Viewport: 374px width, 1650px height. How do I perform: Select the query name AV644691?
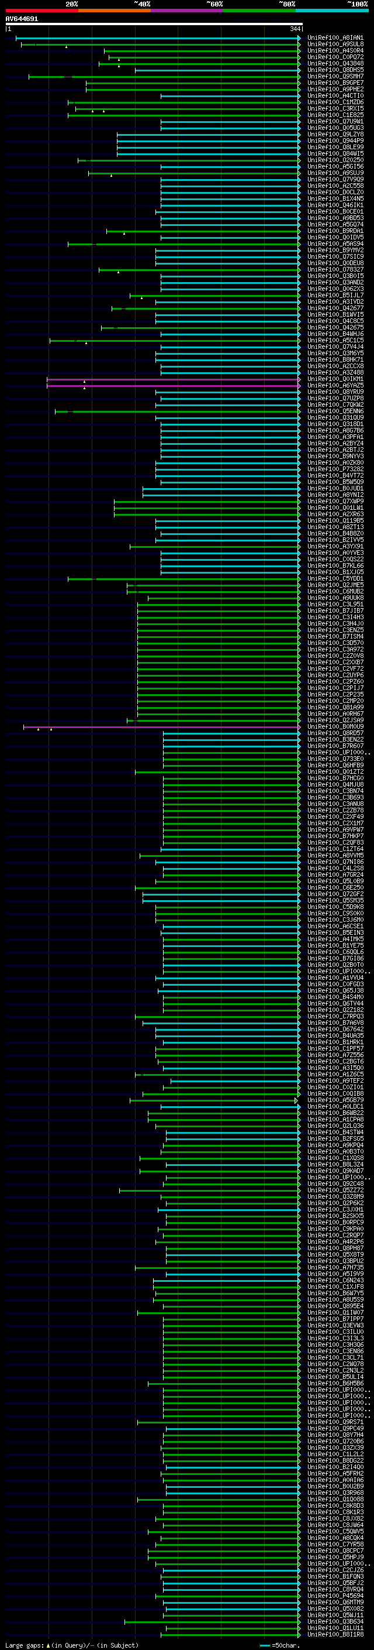point(22,19)
